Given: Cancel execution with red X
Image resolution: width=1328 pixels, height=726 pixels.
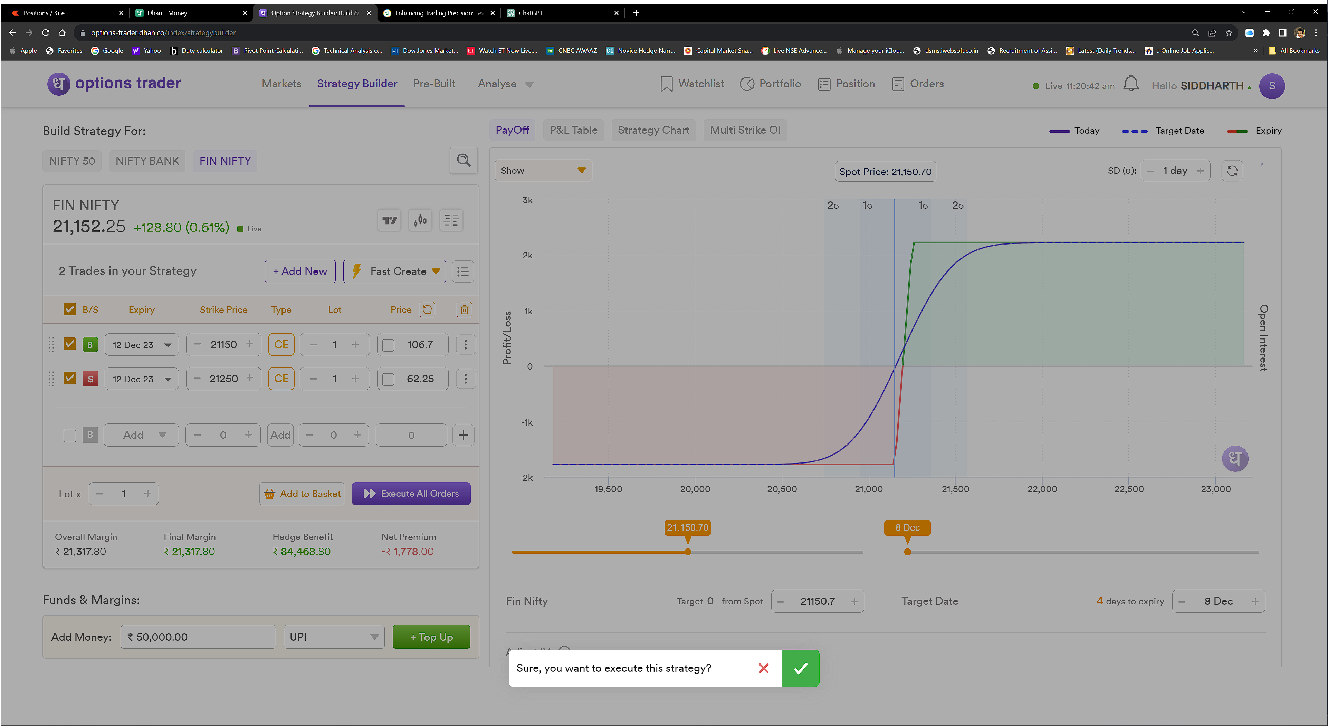Looking at the screenshot, I should click(764, 668).
